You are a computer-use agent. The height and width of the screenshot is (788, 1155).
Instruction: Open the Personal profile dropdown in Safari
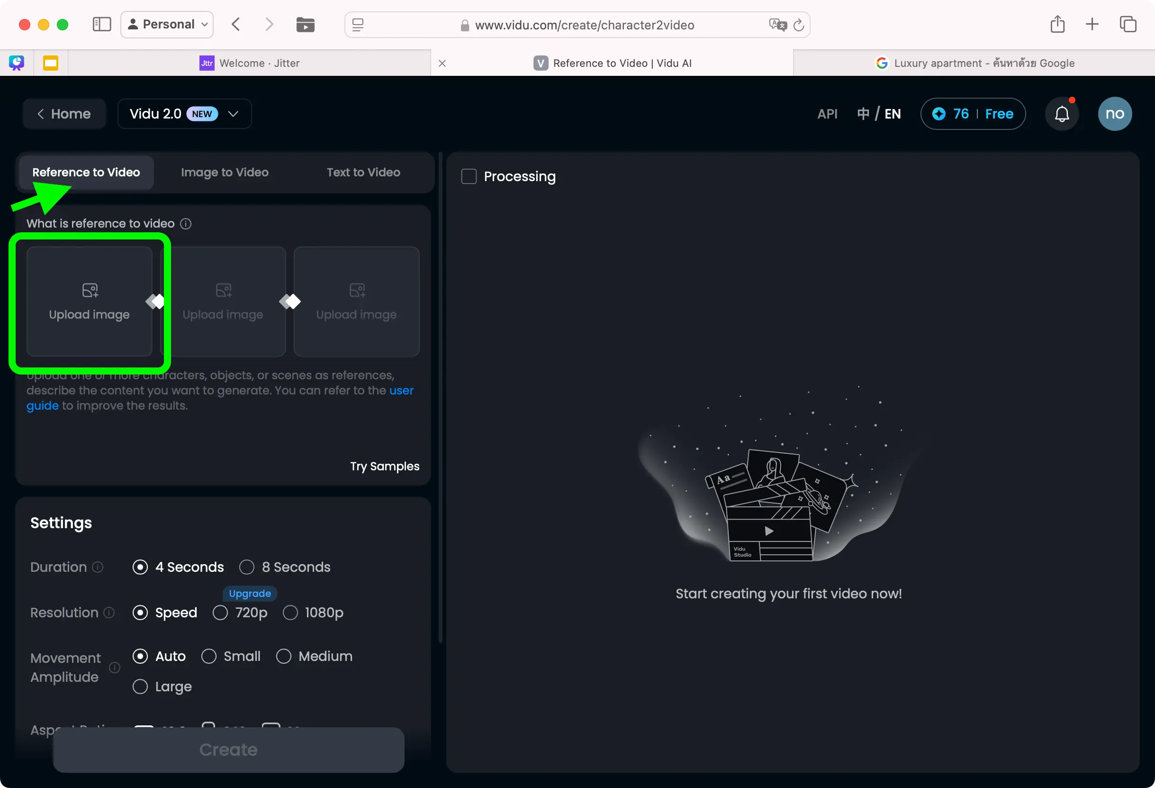pos(167,24)
